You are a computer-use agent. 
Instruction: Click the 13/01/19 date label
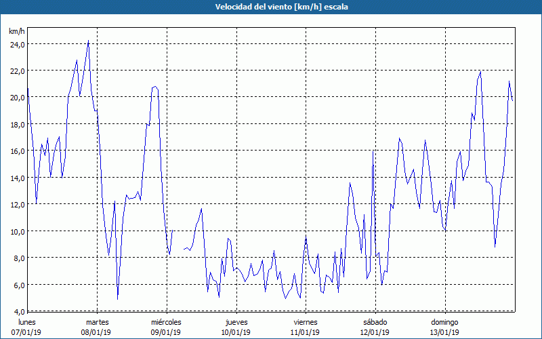(444, 332)
